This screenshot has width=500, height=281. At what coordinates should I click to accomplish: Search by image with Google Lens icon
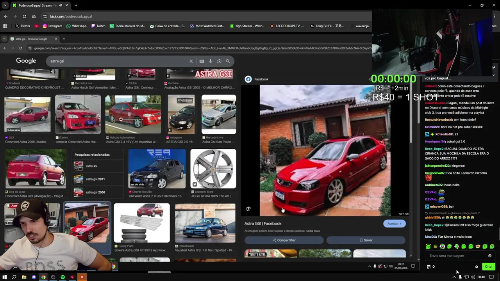(219, 61)
